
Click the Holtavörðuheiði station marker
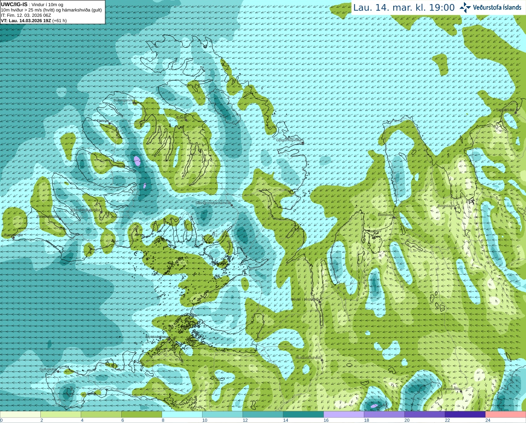click(322, 361)
